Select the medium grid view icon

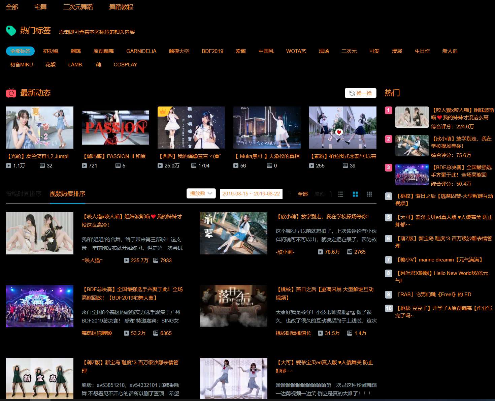[x=355, y=194]
